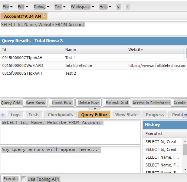The height and width of the screenshot is (182, 187).
Task: Click the SELECT query text in Account tab
Action: point(43,25)
